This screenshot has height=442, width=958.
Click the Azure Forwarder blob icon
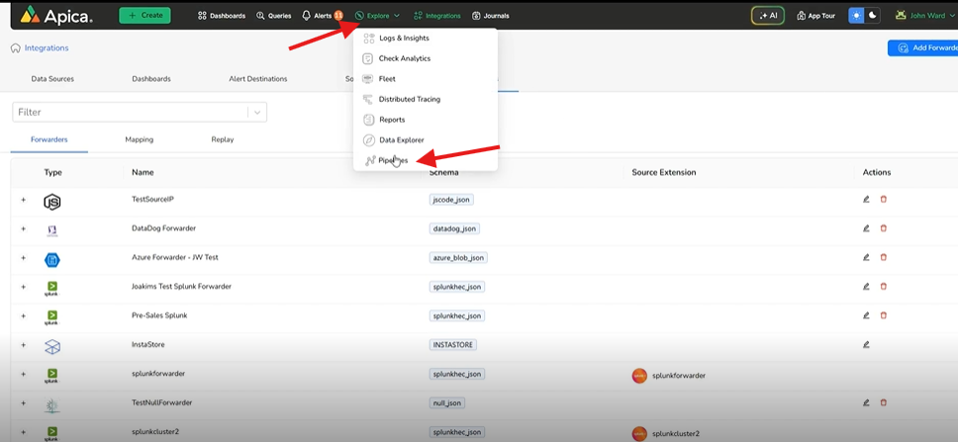(52, 259)
